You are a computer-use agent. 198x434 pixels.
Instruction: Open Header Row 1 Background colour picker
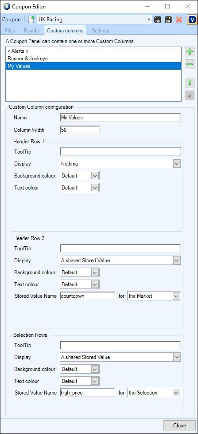tap(80, 175)
